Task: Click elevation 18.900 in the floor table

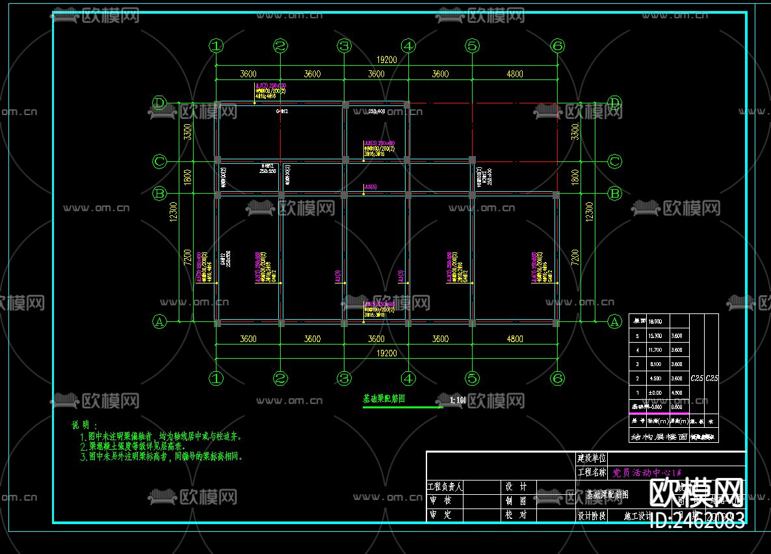Action: click(655, 322)
